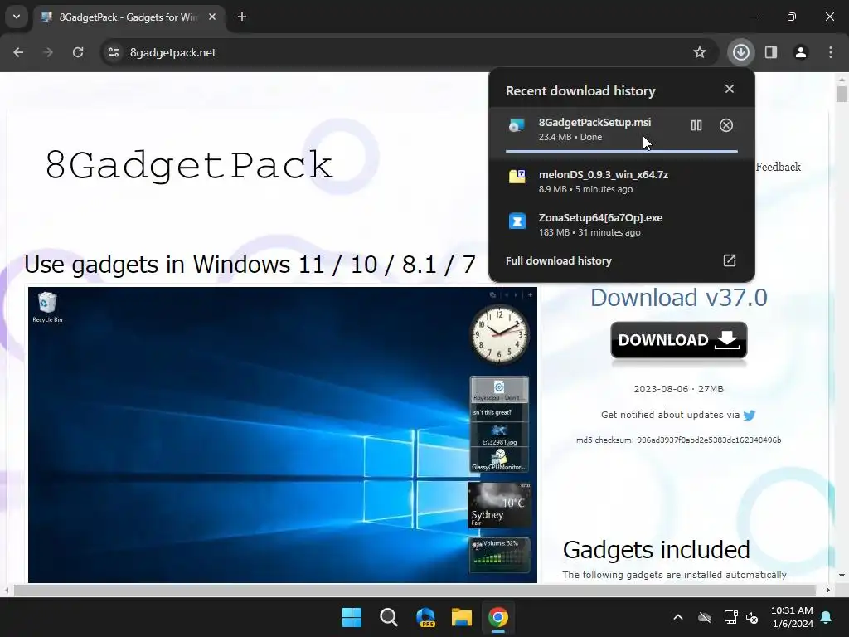Screen dimensions: 849x637
Task: Open melonDS_0.9.3_win_x64.7z download entry
Action: pos(622,182)
